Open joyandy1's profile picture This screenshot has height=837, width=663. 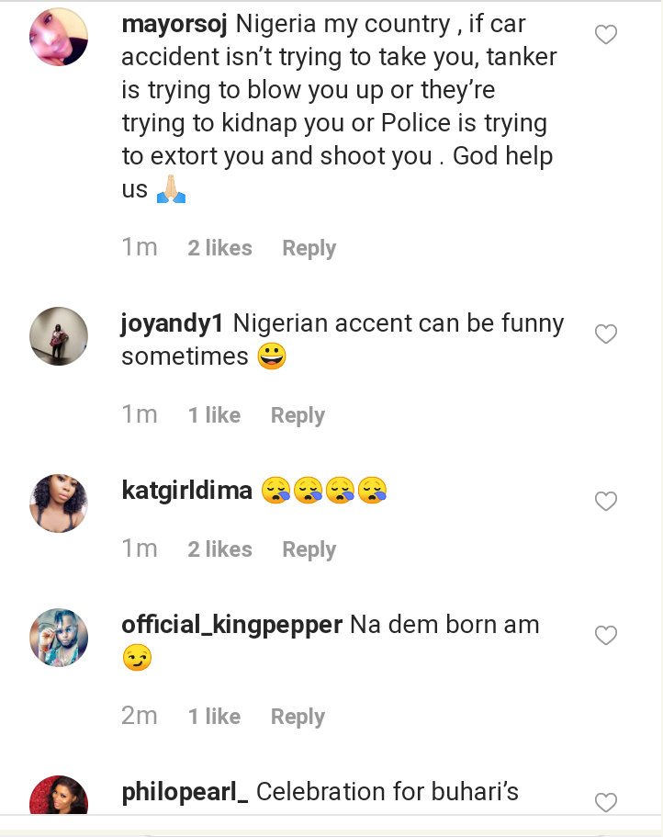pos(59,336)
